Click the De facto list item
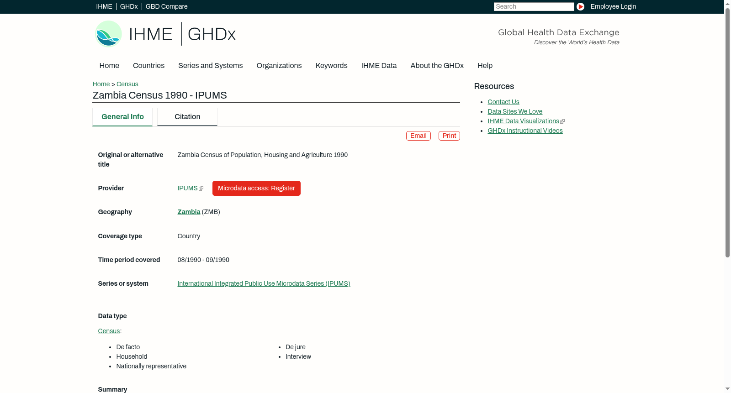 [128, 347]
